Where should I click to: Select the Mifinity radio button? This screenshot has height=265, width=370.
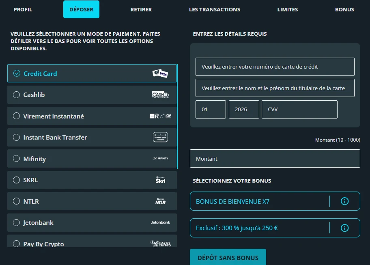coord(16,158)
